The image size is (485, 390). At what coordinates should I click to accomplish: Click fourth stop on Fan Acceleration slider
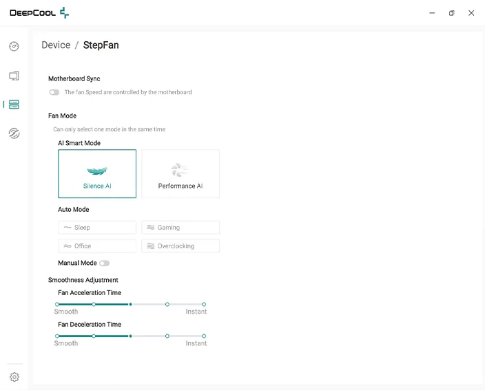tap(167, 305)
